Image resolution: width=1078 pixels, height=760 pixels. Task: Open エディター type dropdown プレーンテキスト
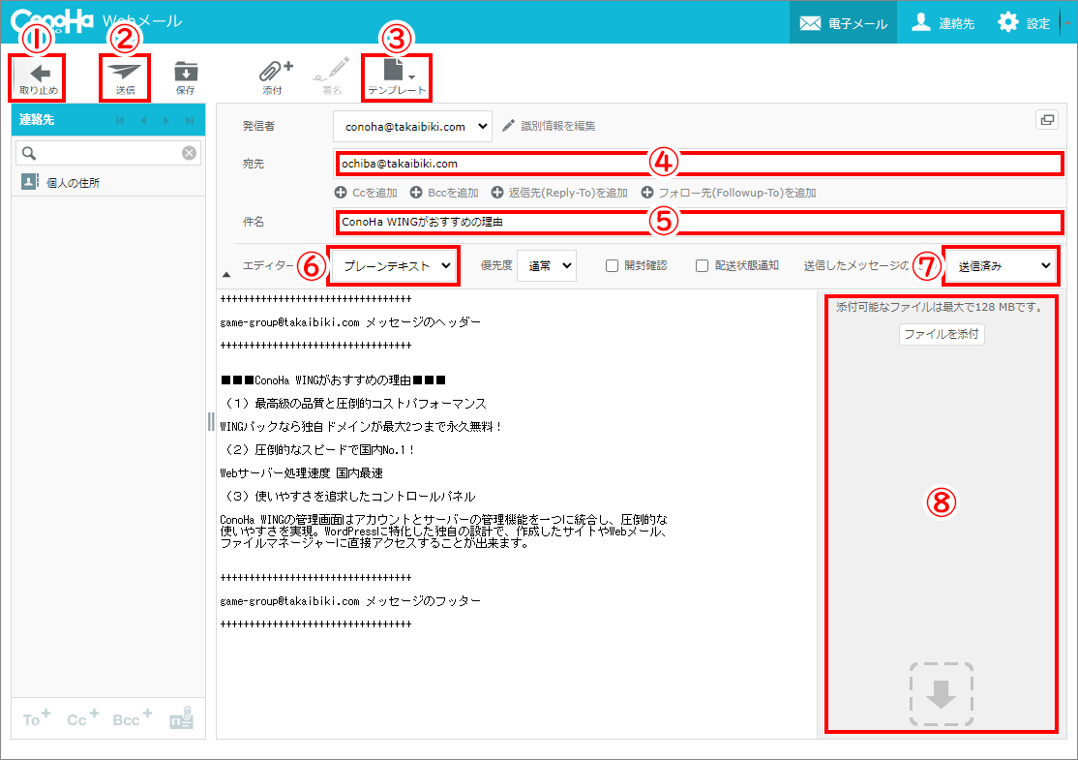[395, 266]
